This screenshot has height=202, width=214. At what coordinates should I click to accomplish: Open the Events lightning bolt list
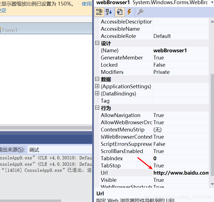(x=129, y=12)
